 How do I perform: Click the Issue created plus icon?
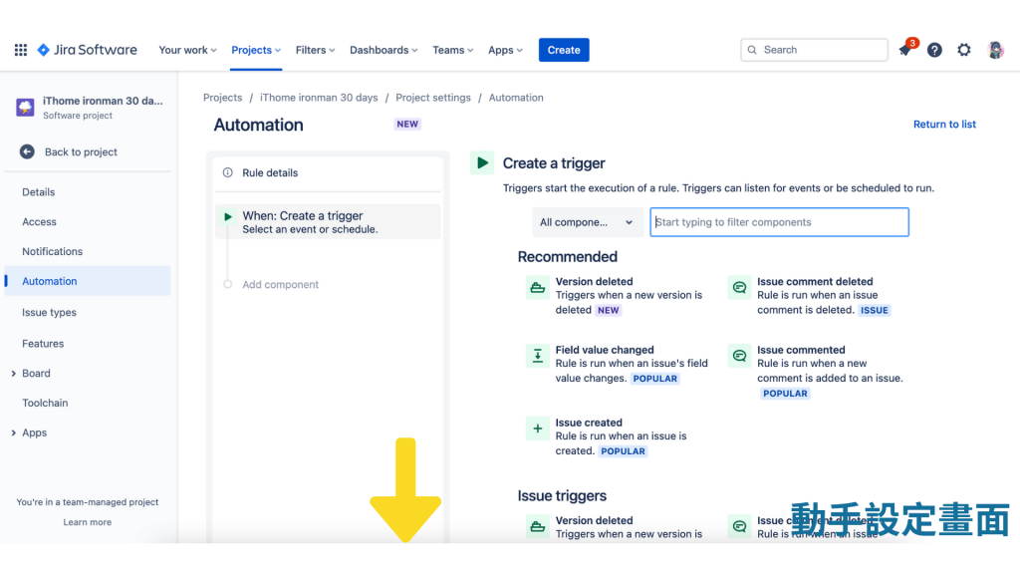(x=537, y=429)
